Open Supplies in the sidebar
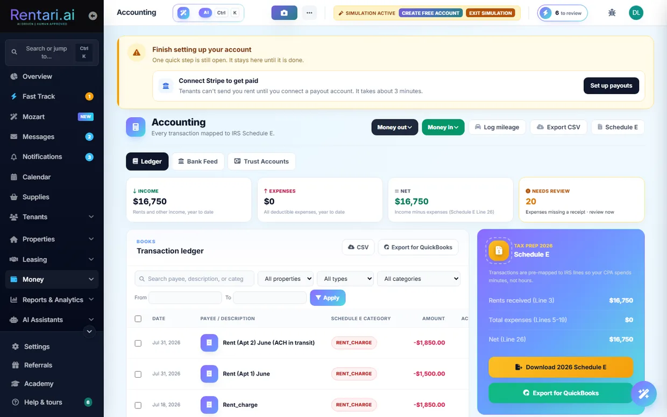 pyautogui.click(x=52, y=197)
